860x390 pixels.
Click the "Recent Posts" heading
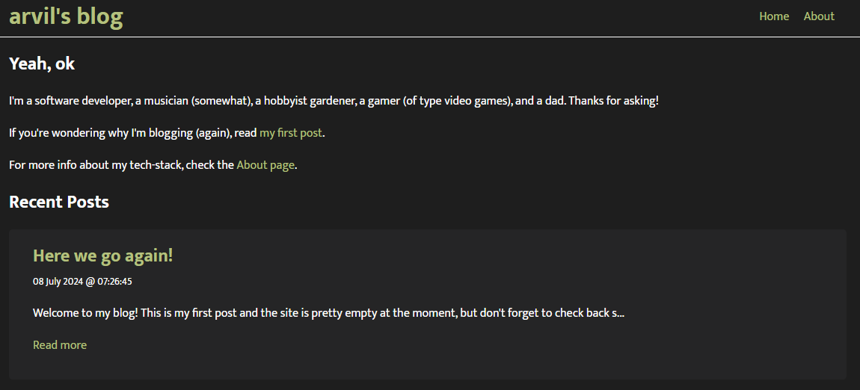click(59, 202)
